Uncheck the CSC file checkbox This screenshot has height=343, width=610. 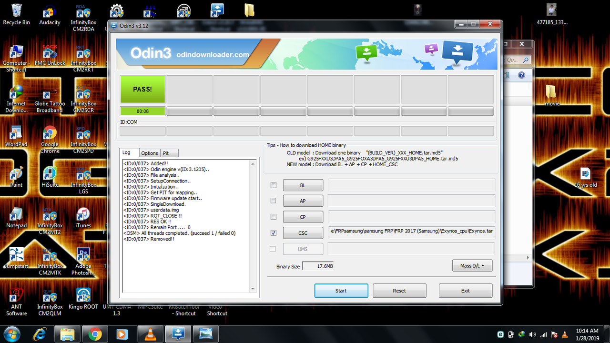coord(274,233)
